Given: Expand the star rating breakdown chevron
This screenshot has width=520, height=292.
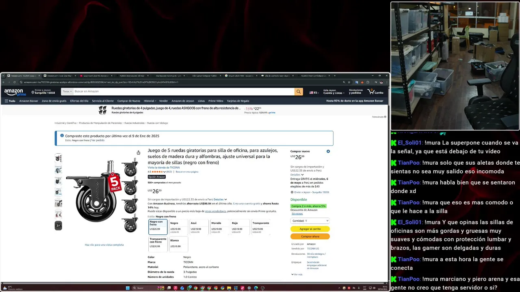Looking at the screenshot, I should click(x=165, y=172).
